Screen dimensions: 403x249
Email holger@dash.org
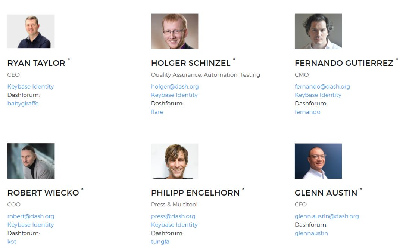point(175,87)
